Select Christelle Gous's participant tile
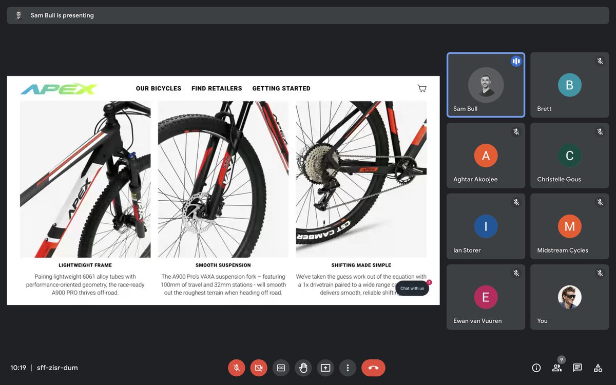Image resolution: width=616 pixels, height=385 pixels. coord(569,156)
